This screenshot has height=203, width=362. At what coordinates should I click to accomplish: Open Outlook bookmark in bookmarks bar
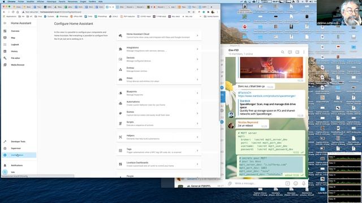coord(49,16)
